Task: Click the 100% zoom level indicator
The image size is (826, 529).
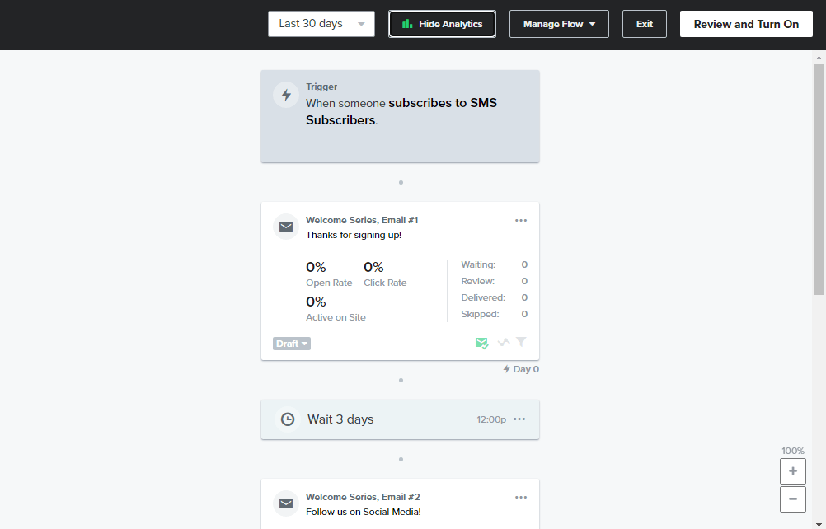Action: pyautogui.click(x=792, y=451)
